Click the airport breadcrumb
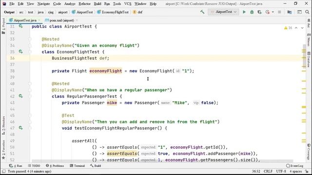 point(63,12)
